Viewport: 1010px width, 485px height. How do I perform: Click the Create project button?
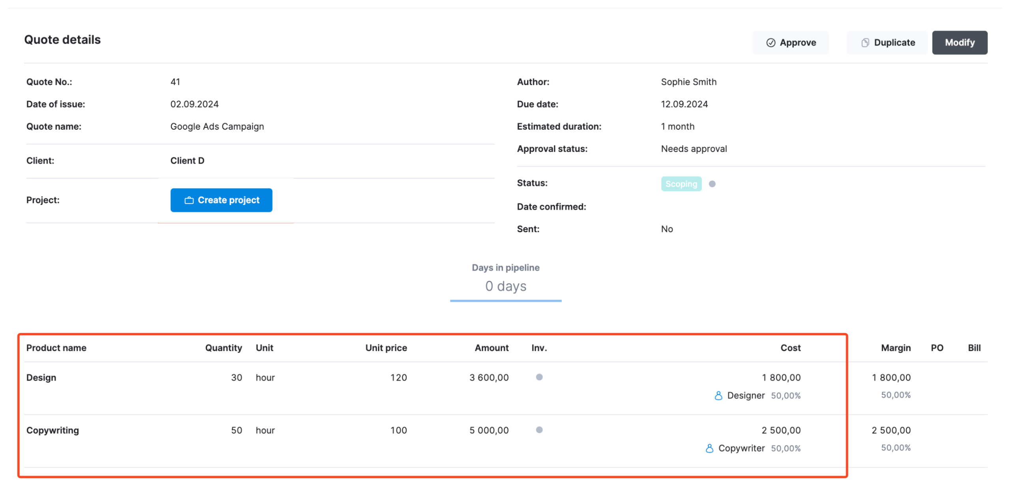coord(221,200)
